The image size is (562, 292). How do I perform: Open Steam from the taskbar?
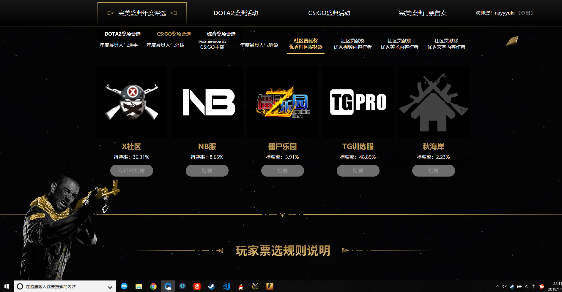coord(212,286)
